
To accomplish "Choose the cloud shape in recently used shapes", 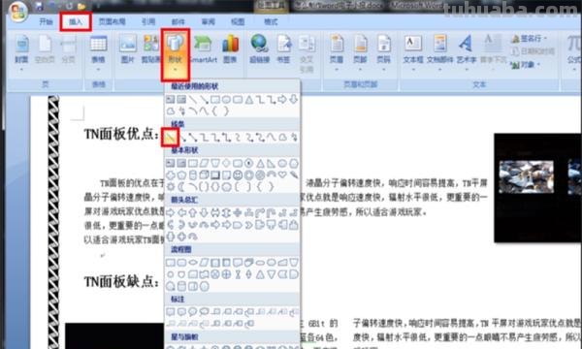I will [x=171, y=111].
